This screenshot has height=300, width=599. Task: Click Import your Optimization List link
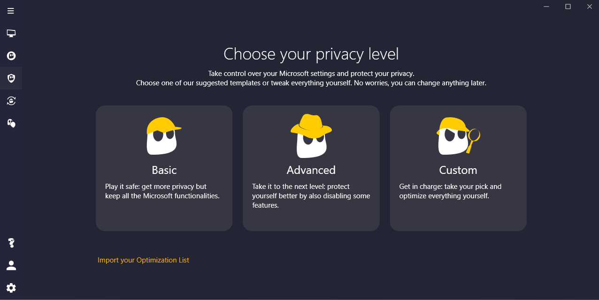[x=143, y=260]
